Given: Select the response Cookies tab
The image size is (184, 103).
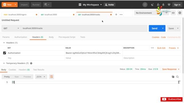Looking at the screenshot, I should [x=12, y=70].
